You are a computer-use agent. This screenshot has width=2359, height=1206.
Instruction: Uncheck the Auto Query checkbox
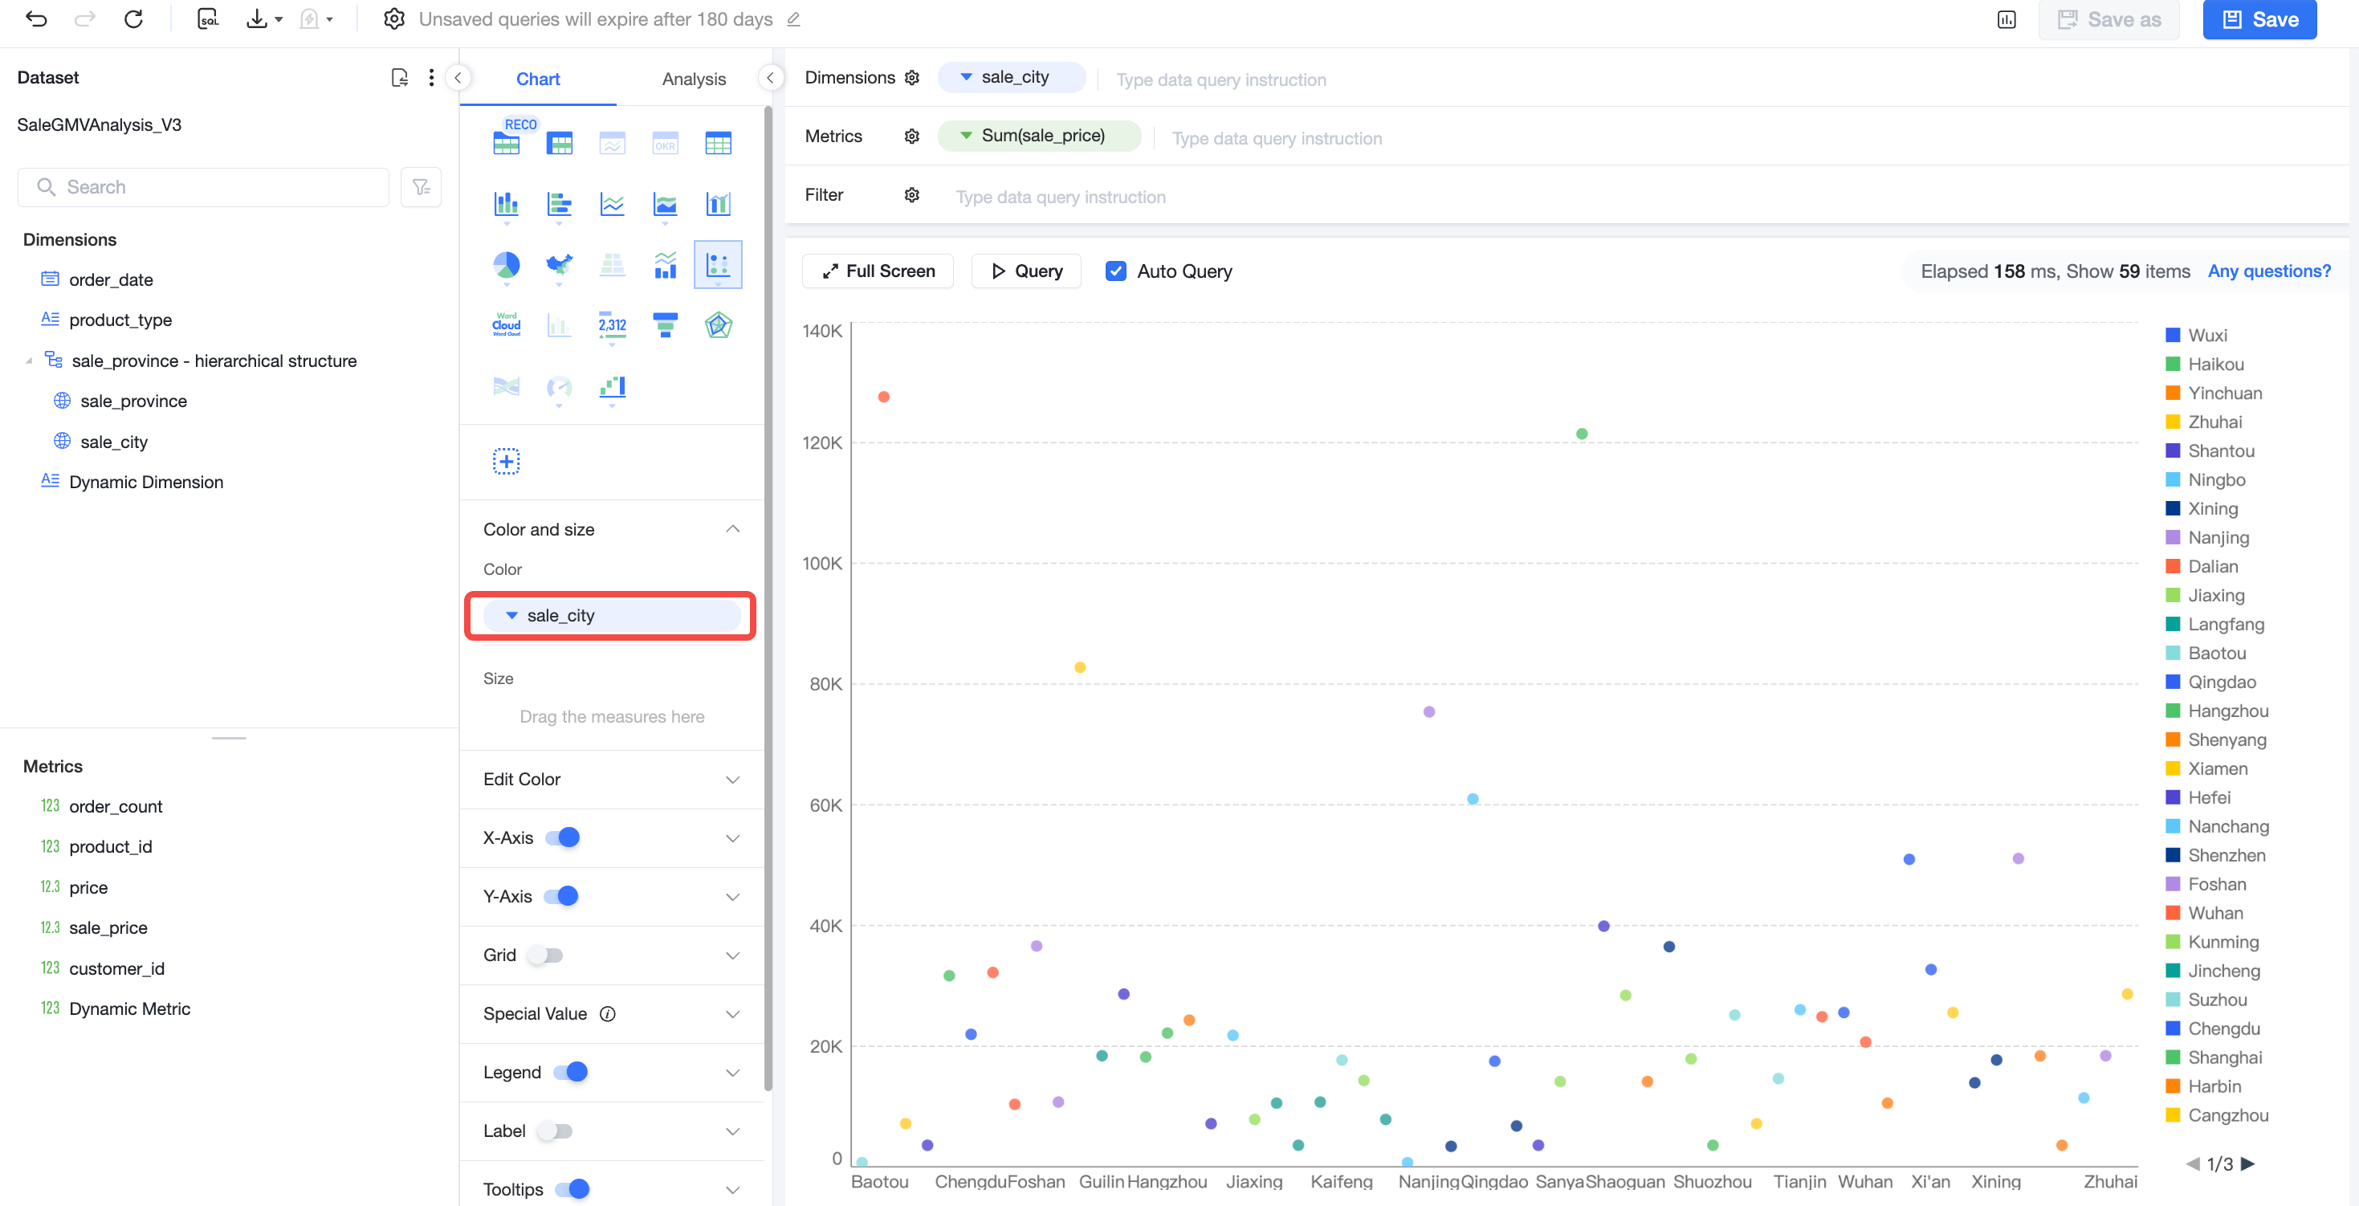[1114, 271]
